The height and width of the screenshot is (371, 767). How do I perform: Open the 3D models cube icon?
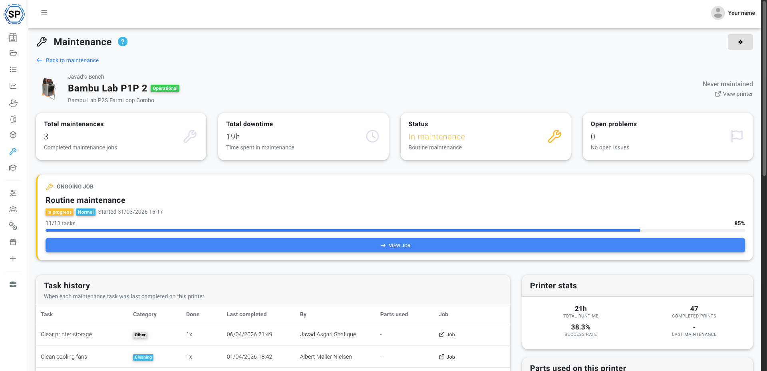tap(13, 135)
